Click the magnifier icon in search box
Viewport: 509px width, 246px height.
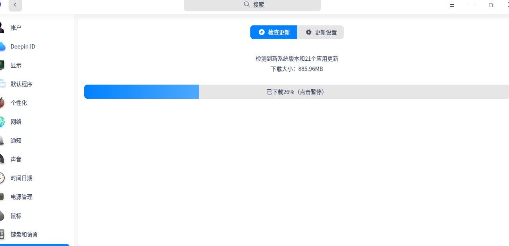pos(246,4)
